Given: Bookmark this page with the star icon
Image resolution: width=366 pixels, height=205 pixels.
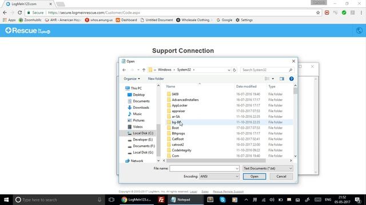Looking at the screenshot, I should pos(318,13).
